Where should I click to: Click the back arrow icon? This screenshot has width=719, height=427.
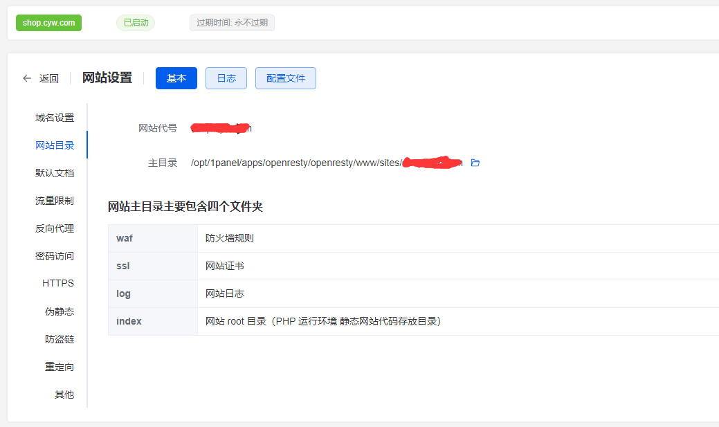pyautogui.click(x=27, y=78)
